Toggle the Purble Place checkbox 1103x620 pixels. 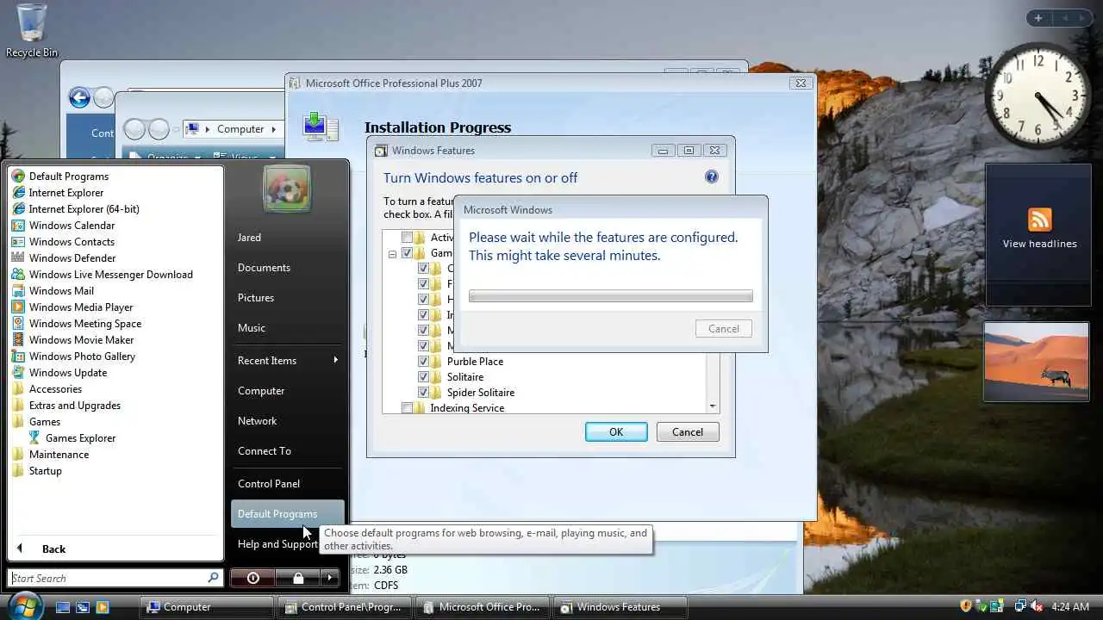click(423, 362)
